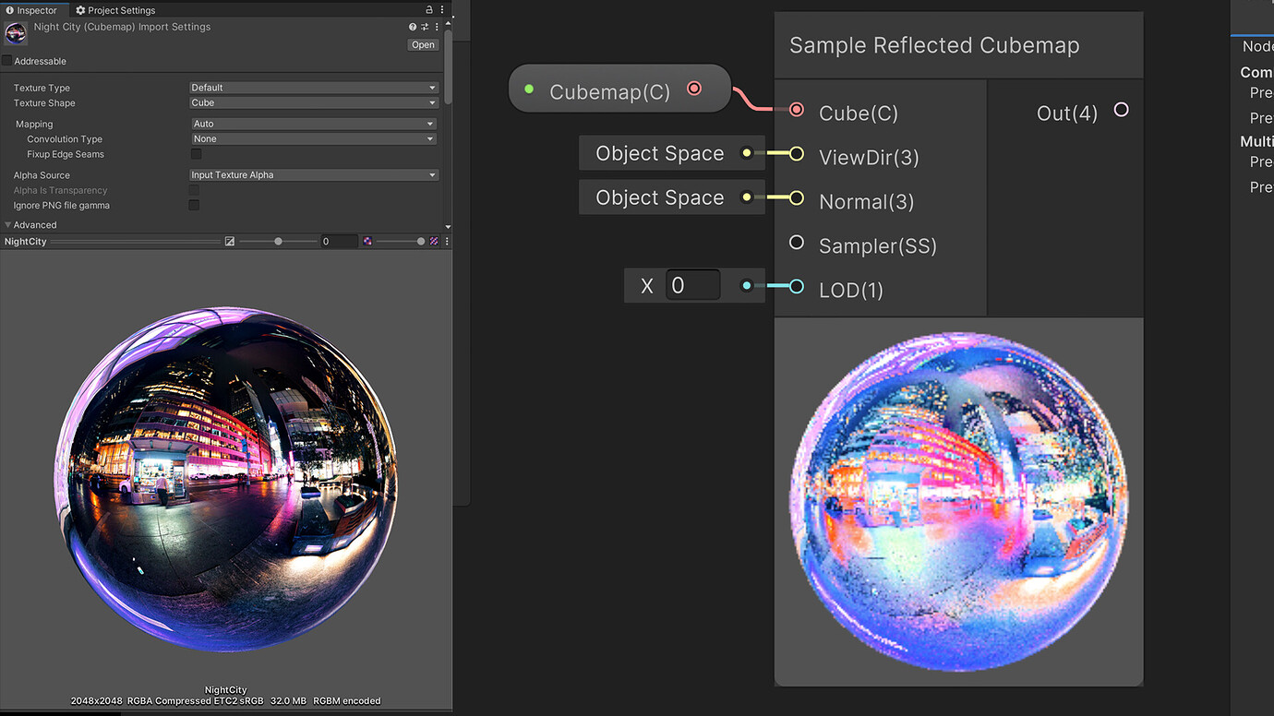Enable Alpha Is Transparency checkbox
This screenshot has height=716, width=1274.
point(194,190)
